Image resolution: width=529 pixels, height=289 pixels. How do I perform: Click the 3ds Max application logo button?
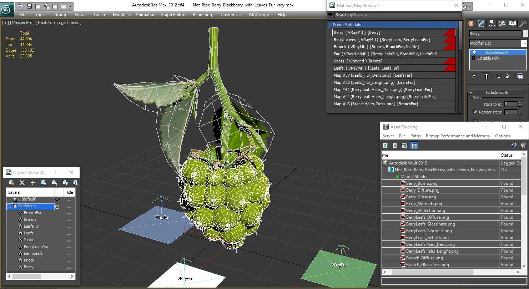(7, 9)
